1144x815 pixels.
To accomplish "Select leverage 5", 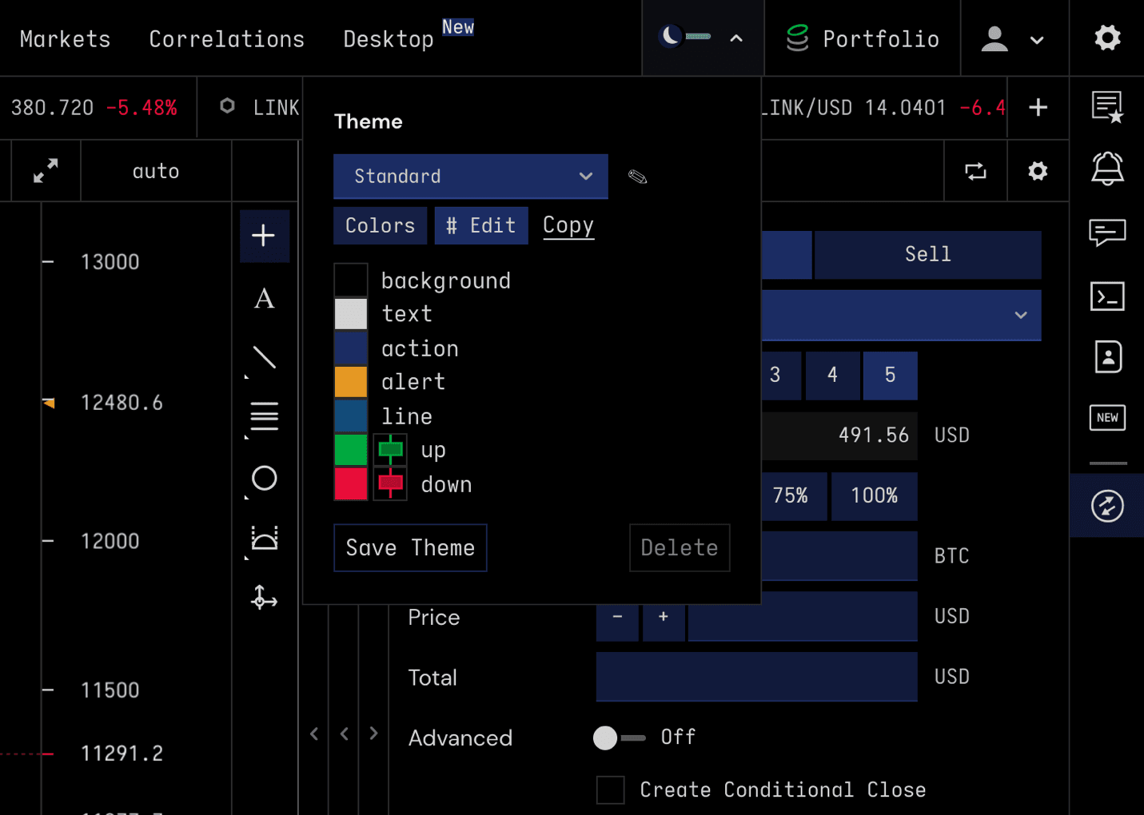I will (890, 376).
